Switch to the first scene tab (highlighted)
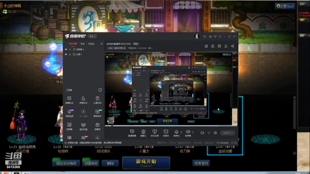310x174 pixels. tap(73, 44)
